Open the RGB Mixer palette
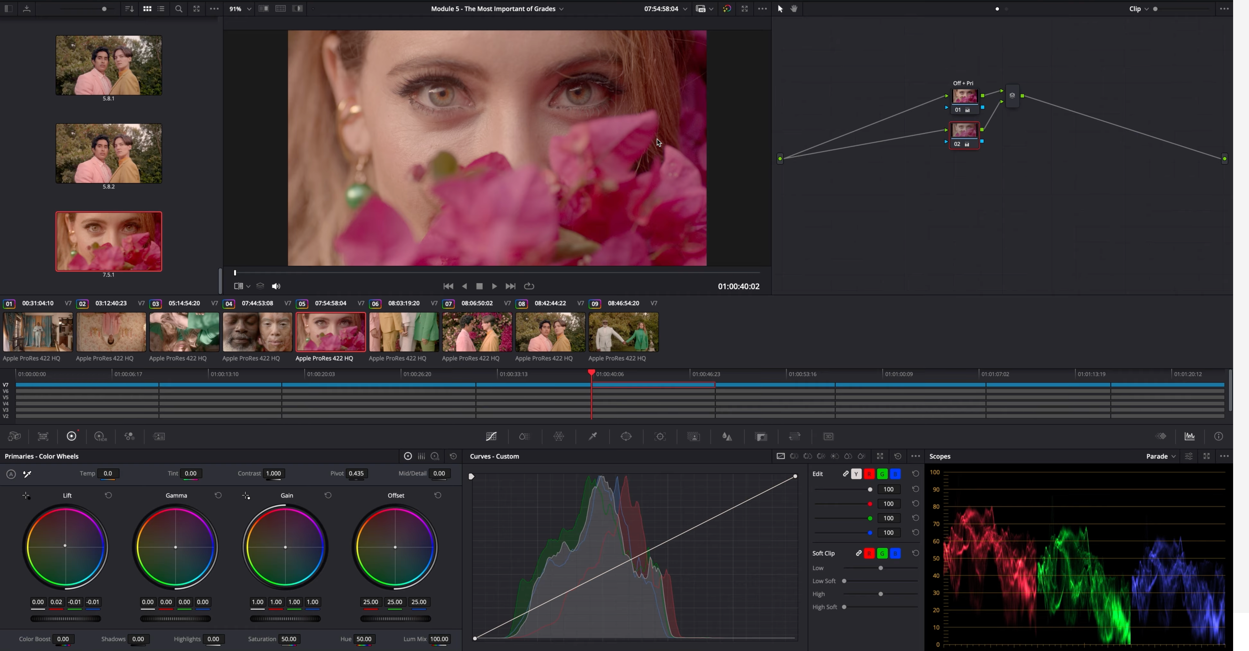The image size is (1249, 651). click(130, 437)
